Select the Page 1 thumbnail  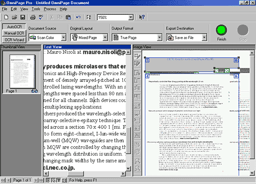[x=22, y=72]
